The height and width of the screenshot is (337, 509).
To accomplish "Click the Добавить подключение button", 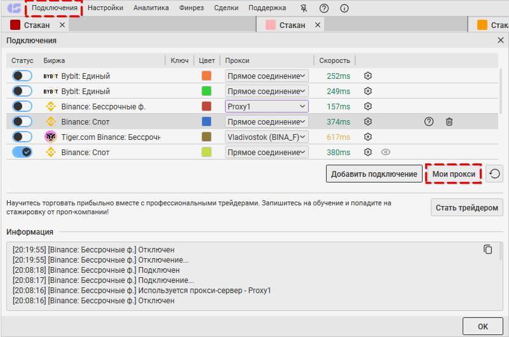I will click(374, 174).
